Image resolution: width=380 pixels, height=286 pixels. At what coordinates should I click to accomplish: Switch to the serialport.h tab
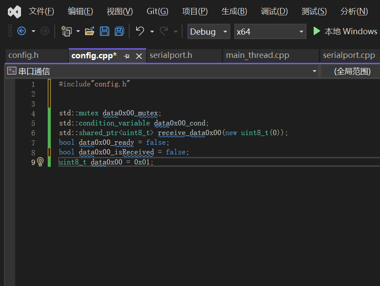[184, 56]
